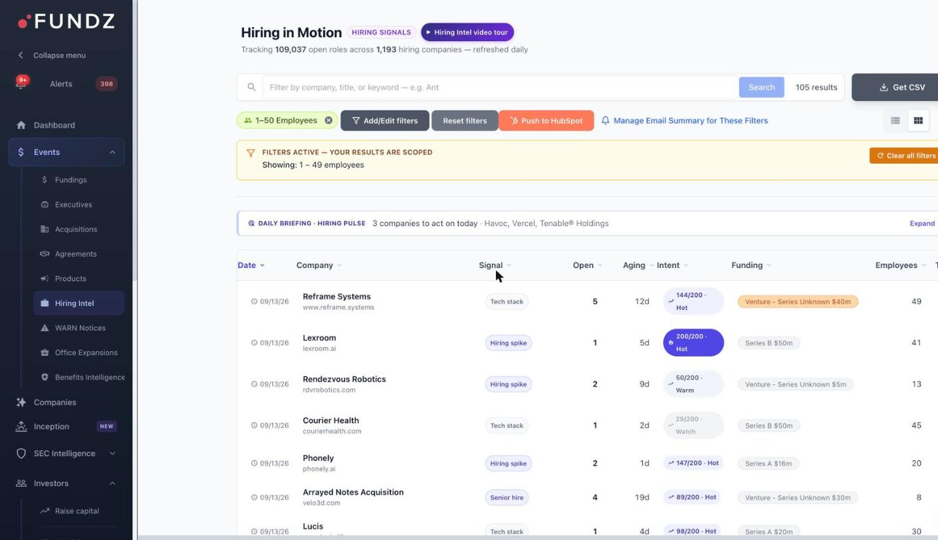Focus the company filter search field
The height and width of the screenshot is (540, 938).
(500, 87)
